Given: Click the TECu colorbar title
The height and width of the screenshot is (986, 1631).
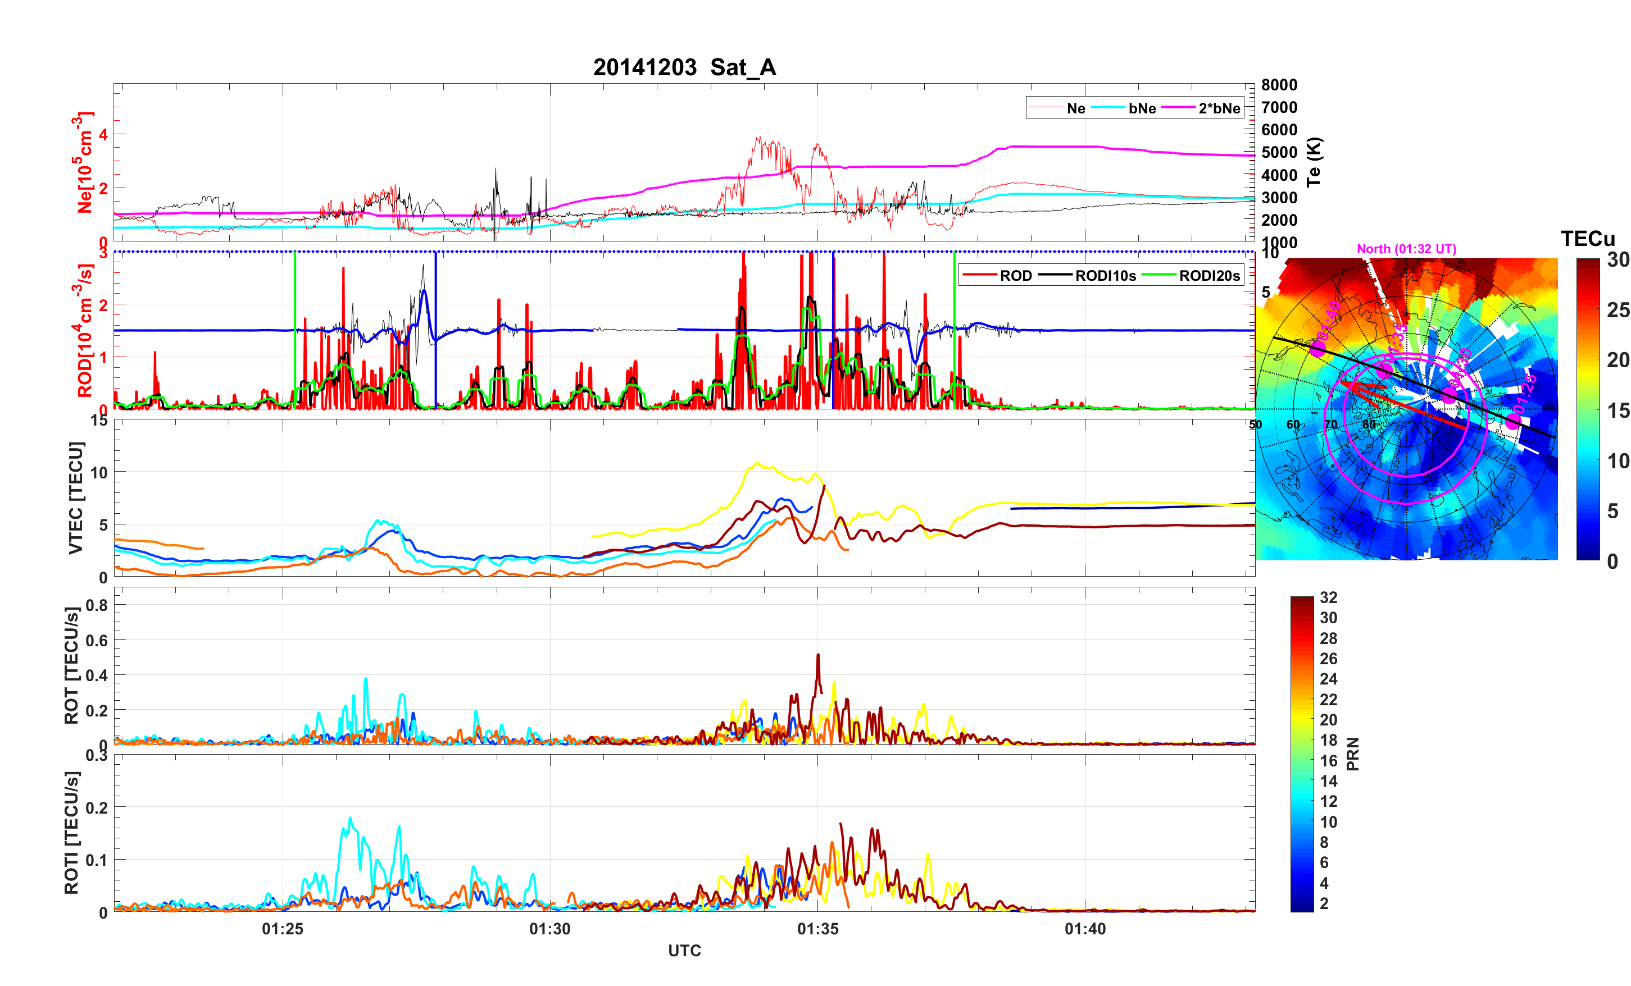Looking at the screenshot, I should pyautogui.click(x=1587, y=239).
